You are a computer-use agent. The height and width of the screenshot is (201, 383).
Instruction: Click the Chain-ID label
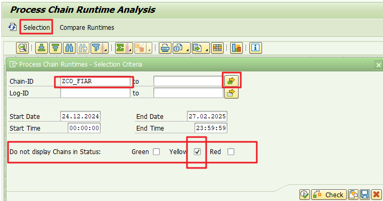coord(21,81)
